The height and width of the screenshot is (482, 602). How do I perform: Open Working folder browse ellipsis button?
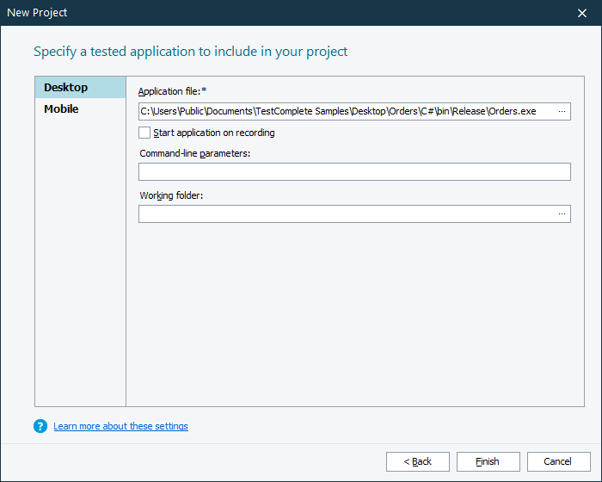pos(562,213)
